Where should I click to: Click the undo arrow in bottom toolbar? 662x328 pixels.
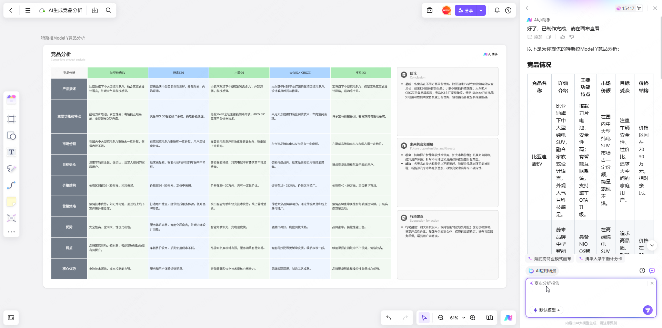pos(389,318)
